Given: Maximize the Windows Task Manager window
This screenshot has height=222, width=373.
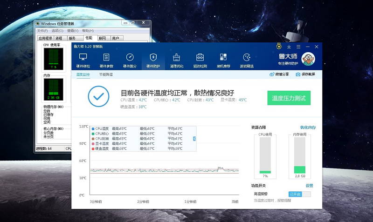Looking at the screenshot, I should click(133, 22).
